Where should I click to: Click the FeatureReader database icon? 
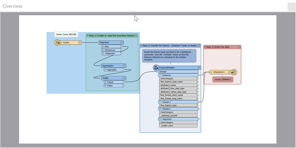156,68
